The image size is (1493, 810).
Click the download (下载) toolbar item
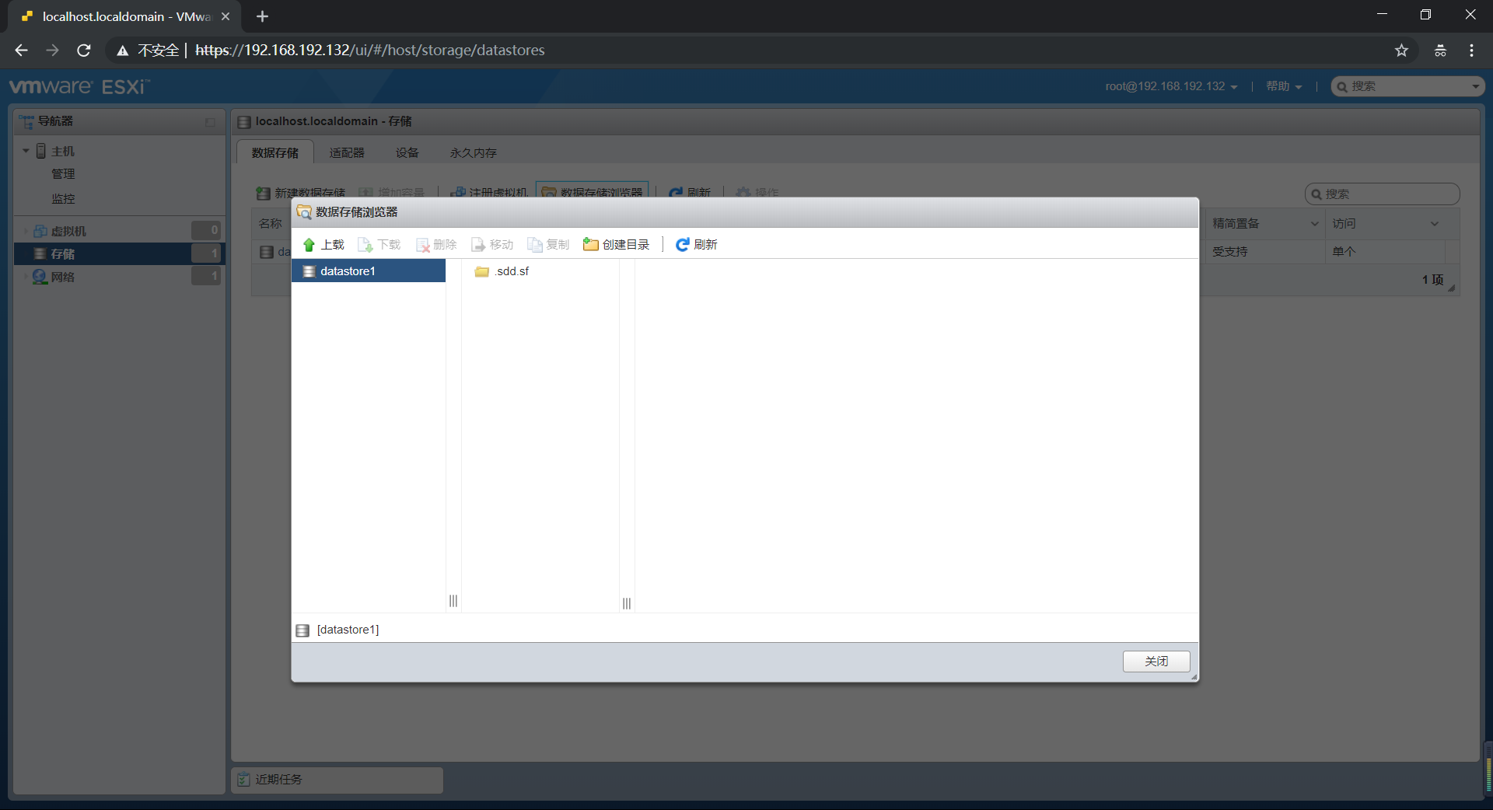[379, 245]
